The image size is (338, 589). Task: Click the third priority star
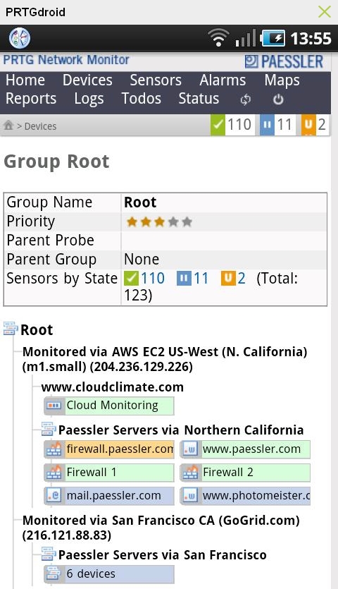point(159,221)
